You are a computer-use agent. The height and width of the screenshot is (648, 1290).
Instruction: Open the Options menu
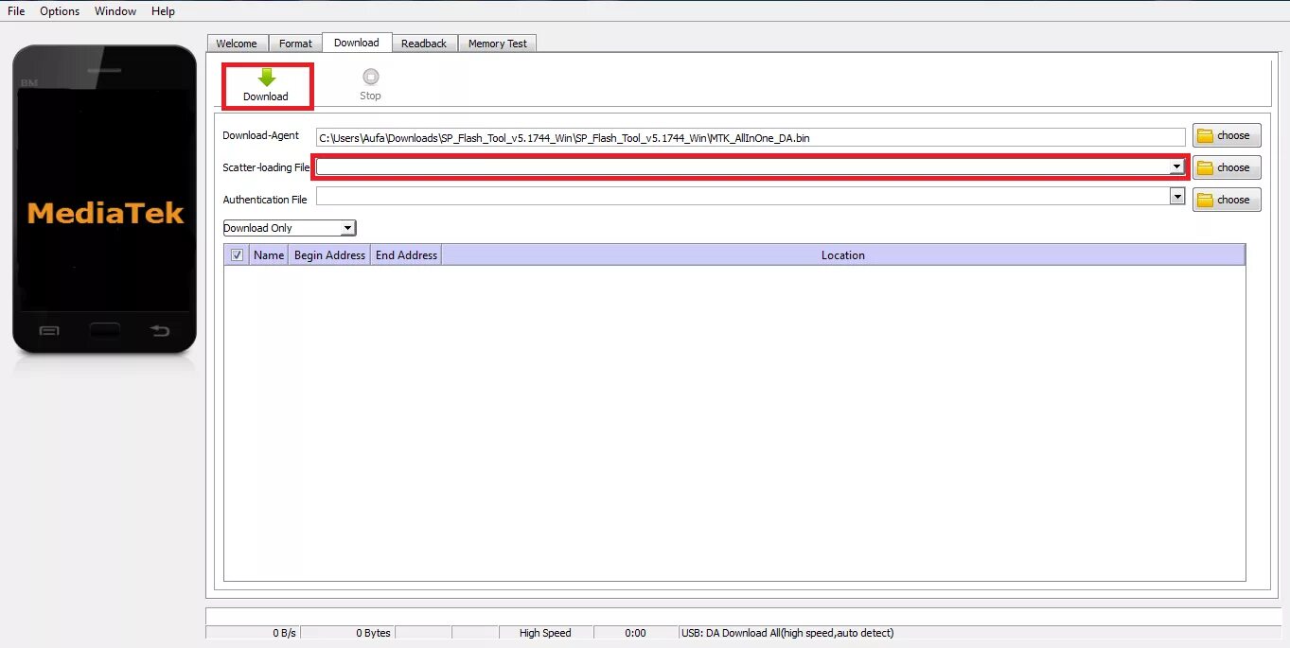point(60,11)
